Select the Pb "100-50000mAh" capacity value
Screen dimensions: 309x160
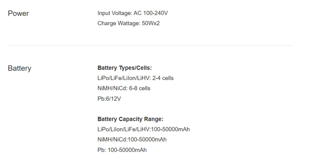click(127, 150)
